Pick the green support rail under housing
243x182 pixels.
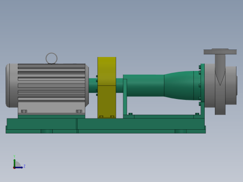[x=164, y=117]
